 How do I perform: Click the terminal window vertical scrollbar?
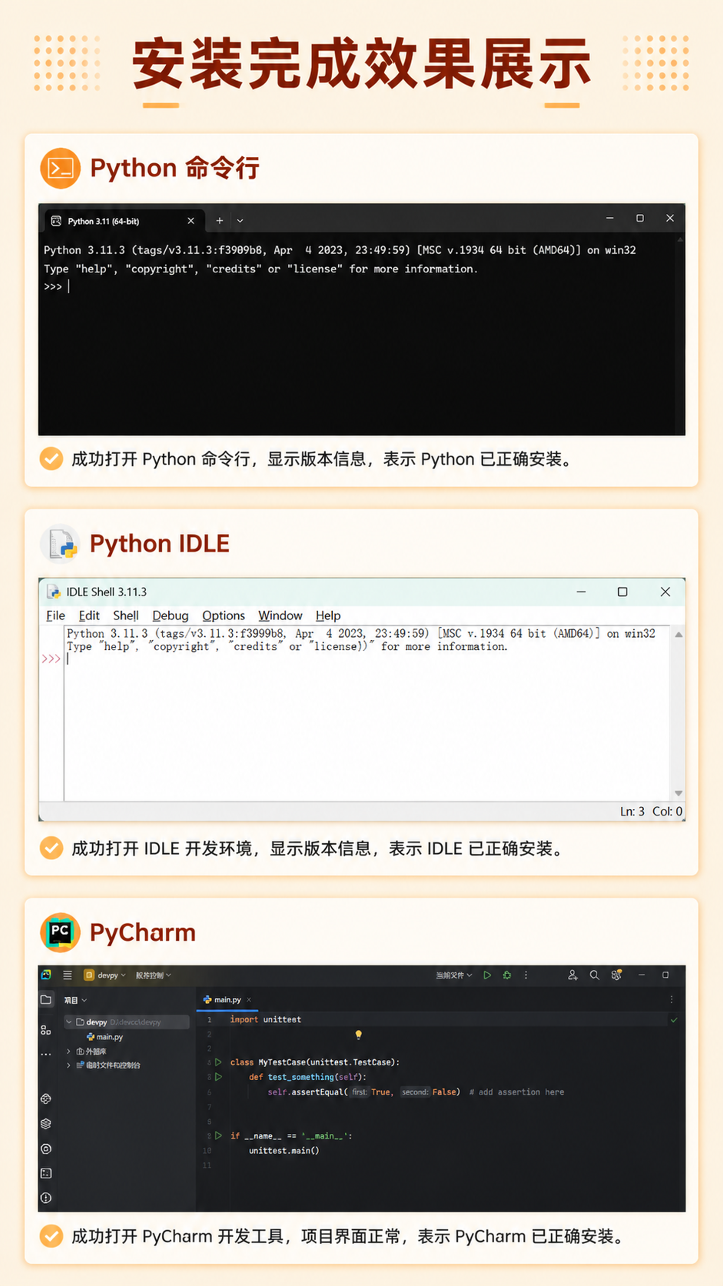click(x=679, y=335)
